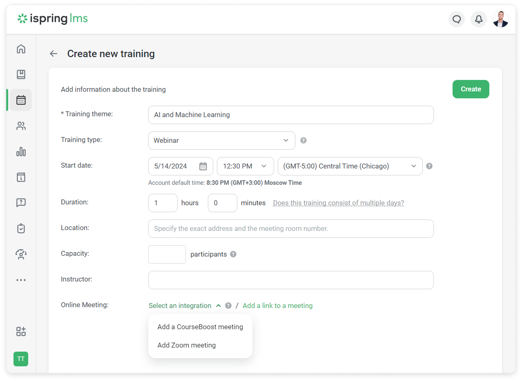
Task: Open the course catalog book icon
Action: [21, 74]
